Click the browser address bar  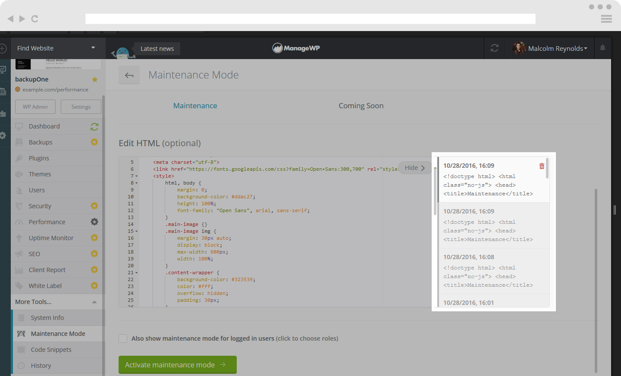[x=310, y=19]
